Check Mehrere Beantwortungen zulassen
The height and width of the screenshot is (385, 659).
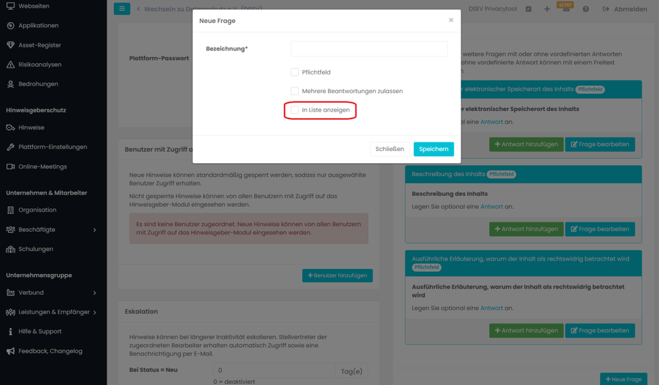[294, 91]
